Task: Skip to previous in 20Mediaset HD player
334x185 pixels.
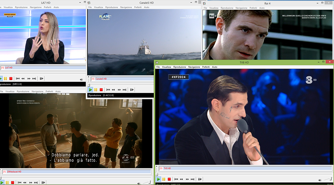Action: click(20, 182)
